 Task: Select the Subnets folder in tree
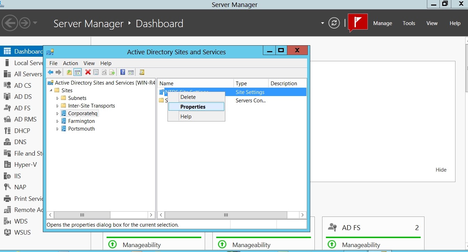click(x=77, y=98)
